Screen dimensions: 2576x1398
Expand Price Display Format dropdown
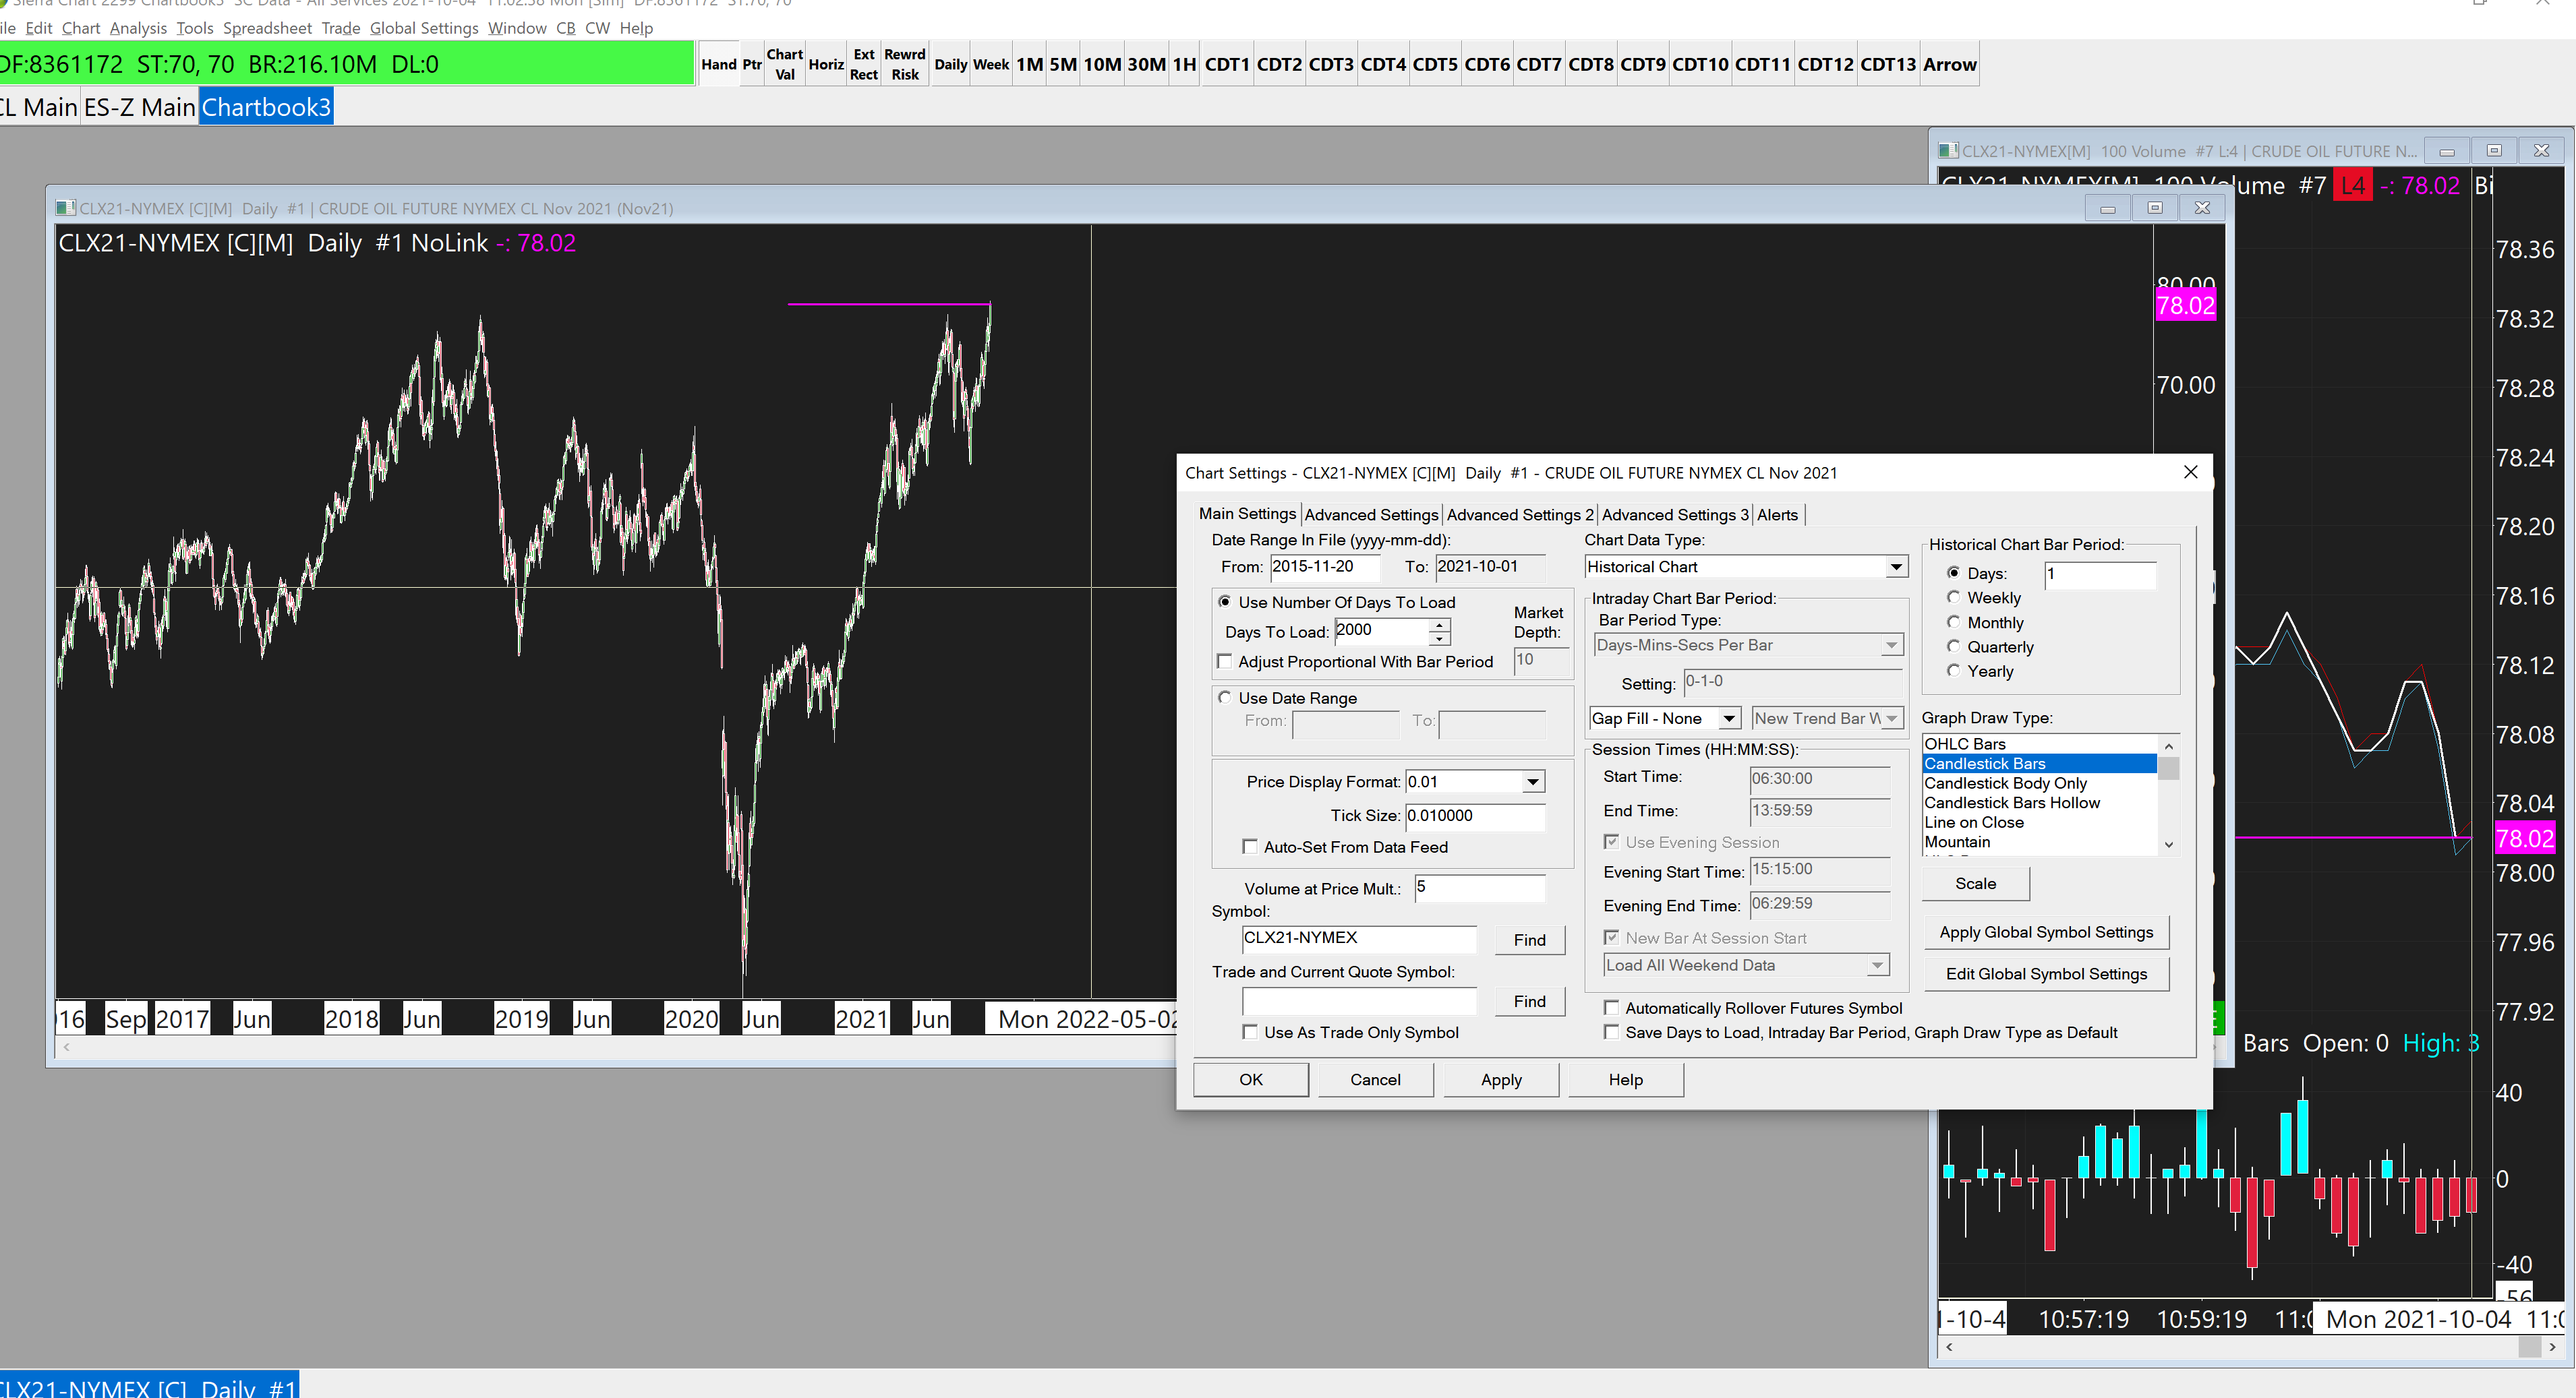point(1532,781)
